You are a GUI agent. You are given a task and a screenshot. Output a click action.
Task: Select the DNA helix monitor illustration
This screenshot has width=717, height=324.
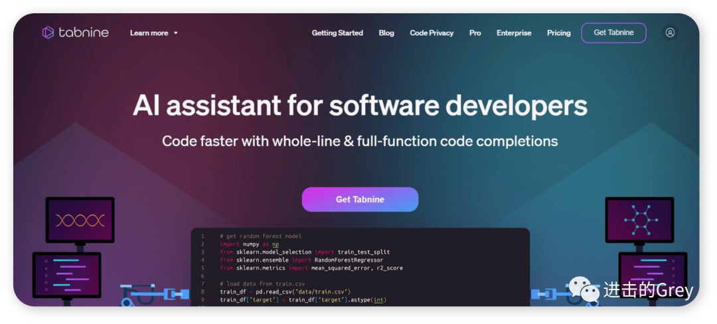click(80, 220)
